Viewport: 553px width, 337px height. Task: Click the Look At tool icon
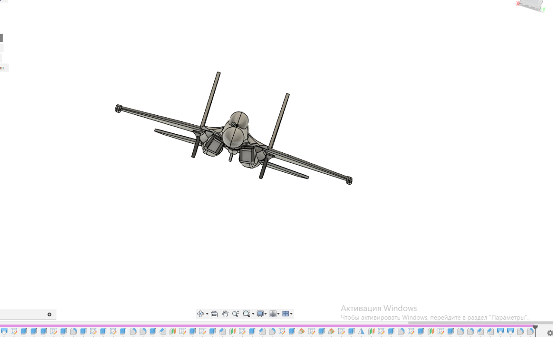214,314
